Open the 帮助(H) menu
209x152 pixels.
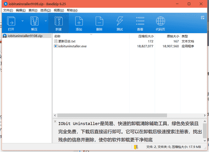tap(72, 11)
